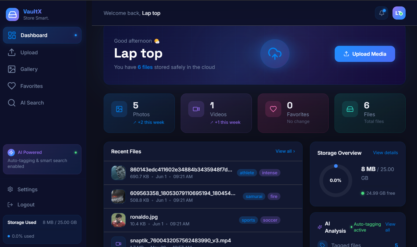Select Logout in the sidebar

pyautogui.click(x=42, y=205)
